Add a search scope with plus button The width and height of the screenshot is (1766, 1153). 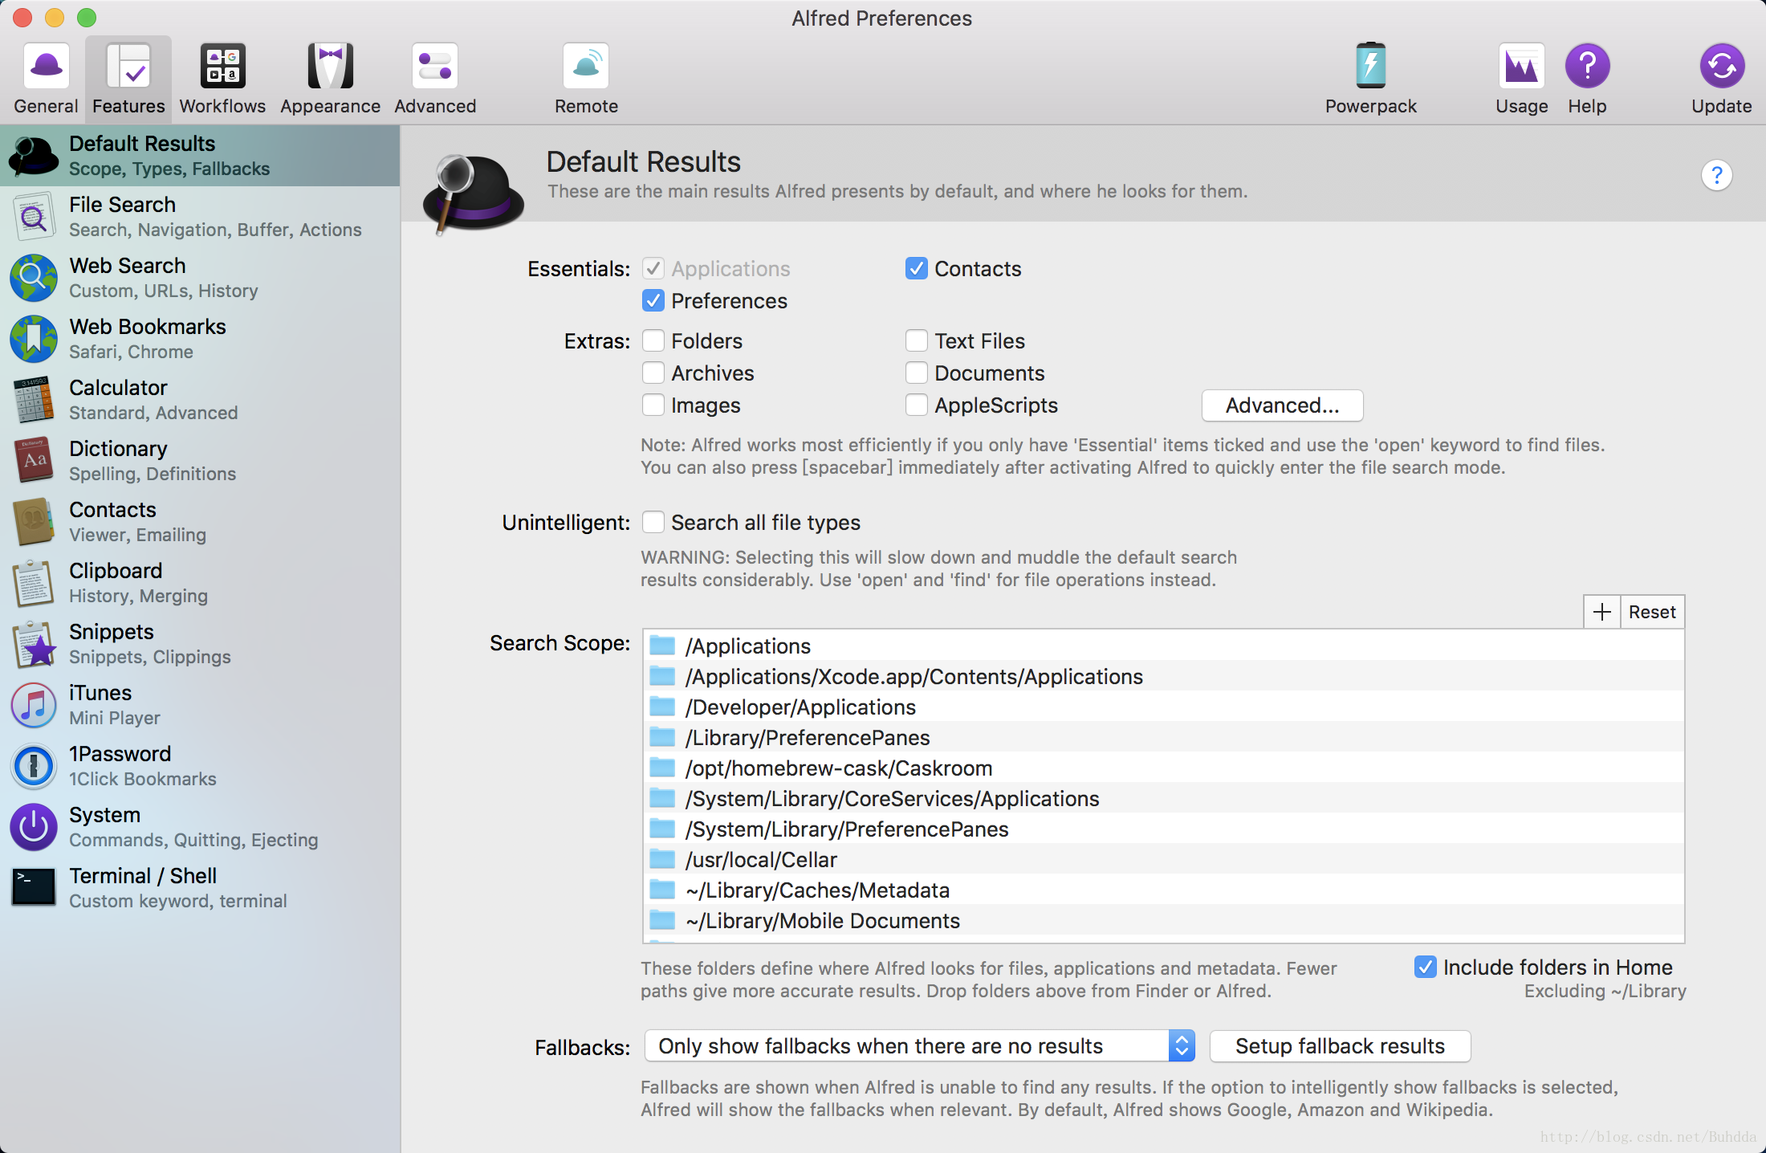(1602, 612)
